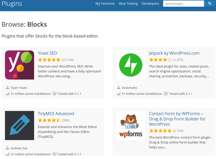Click the TinyMCE Advanced star rating

(49, 120)
